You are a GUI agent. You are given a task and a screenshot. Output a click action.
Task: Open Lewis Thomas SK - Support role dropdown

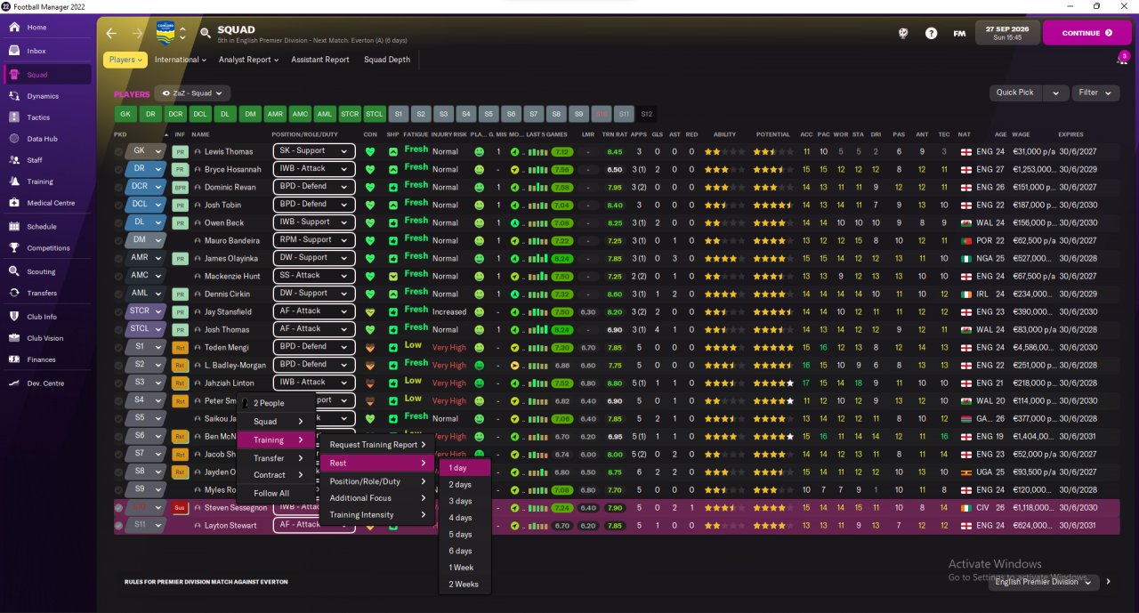[314, 151]
